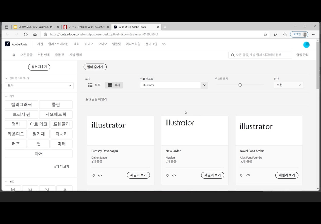View the New Order family
Image resolution: width=321 pixels, height=224 pixels.
coord(213,175)
